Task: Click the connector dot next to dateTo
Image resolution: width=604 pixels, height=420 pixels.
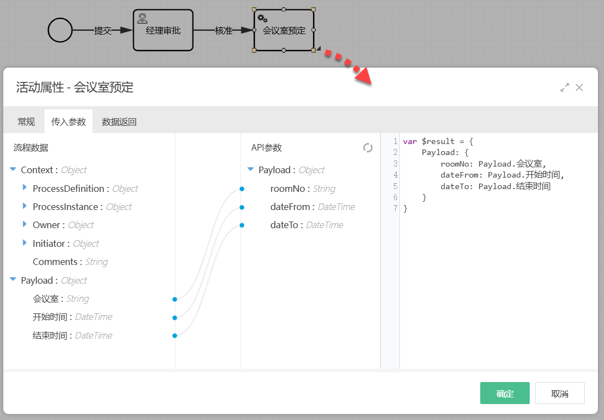Action: [241, 225]
